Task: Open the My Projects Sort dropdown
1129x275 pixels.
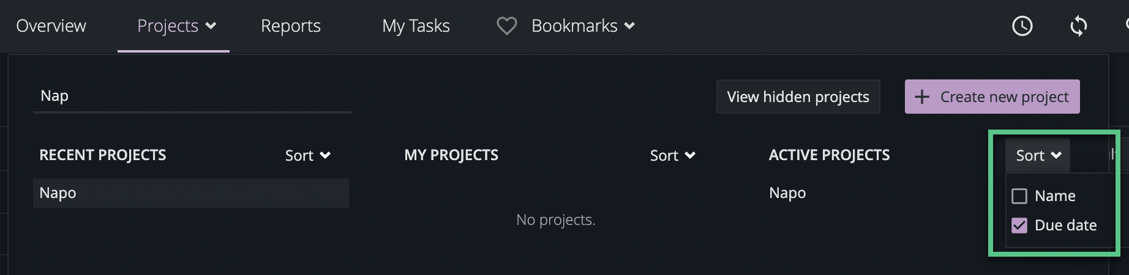Action: [672, 155]
